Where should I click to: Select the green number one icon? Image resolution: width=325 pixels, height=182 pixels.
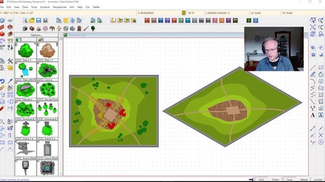tap(249, 20)
